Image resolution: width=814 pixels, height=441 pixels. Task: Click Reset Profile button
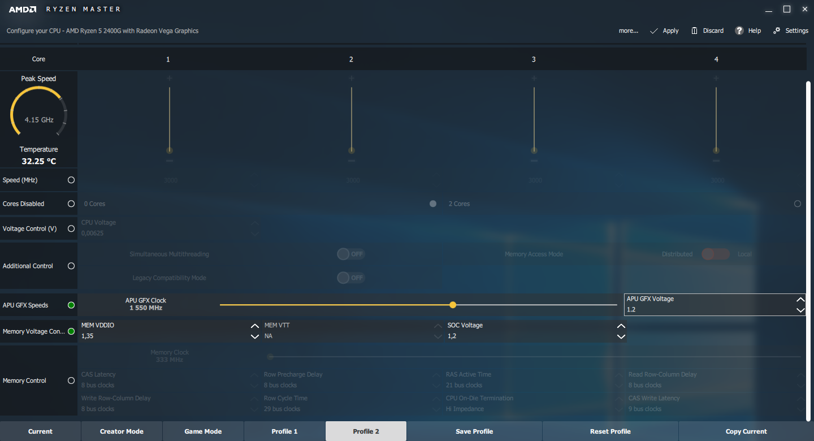[x=610, y=431]
